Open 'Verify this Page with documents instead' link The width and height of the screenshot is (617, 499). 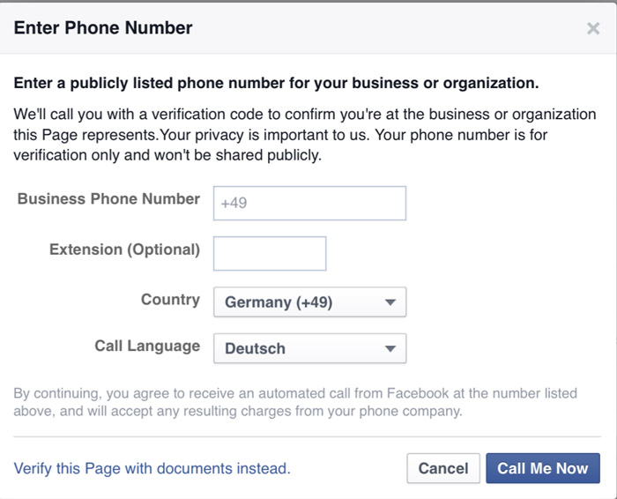[152, 468]
